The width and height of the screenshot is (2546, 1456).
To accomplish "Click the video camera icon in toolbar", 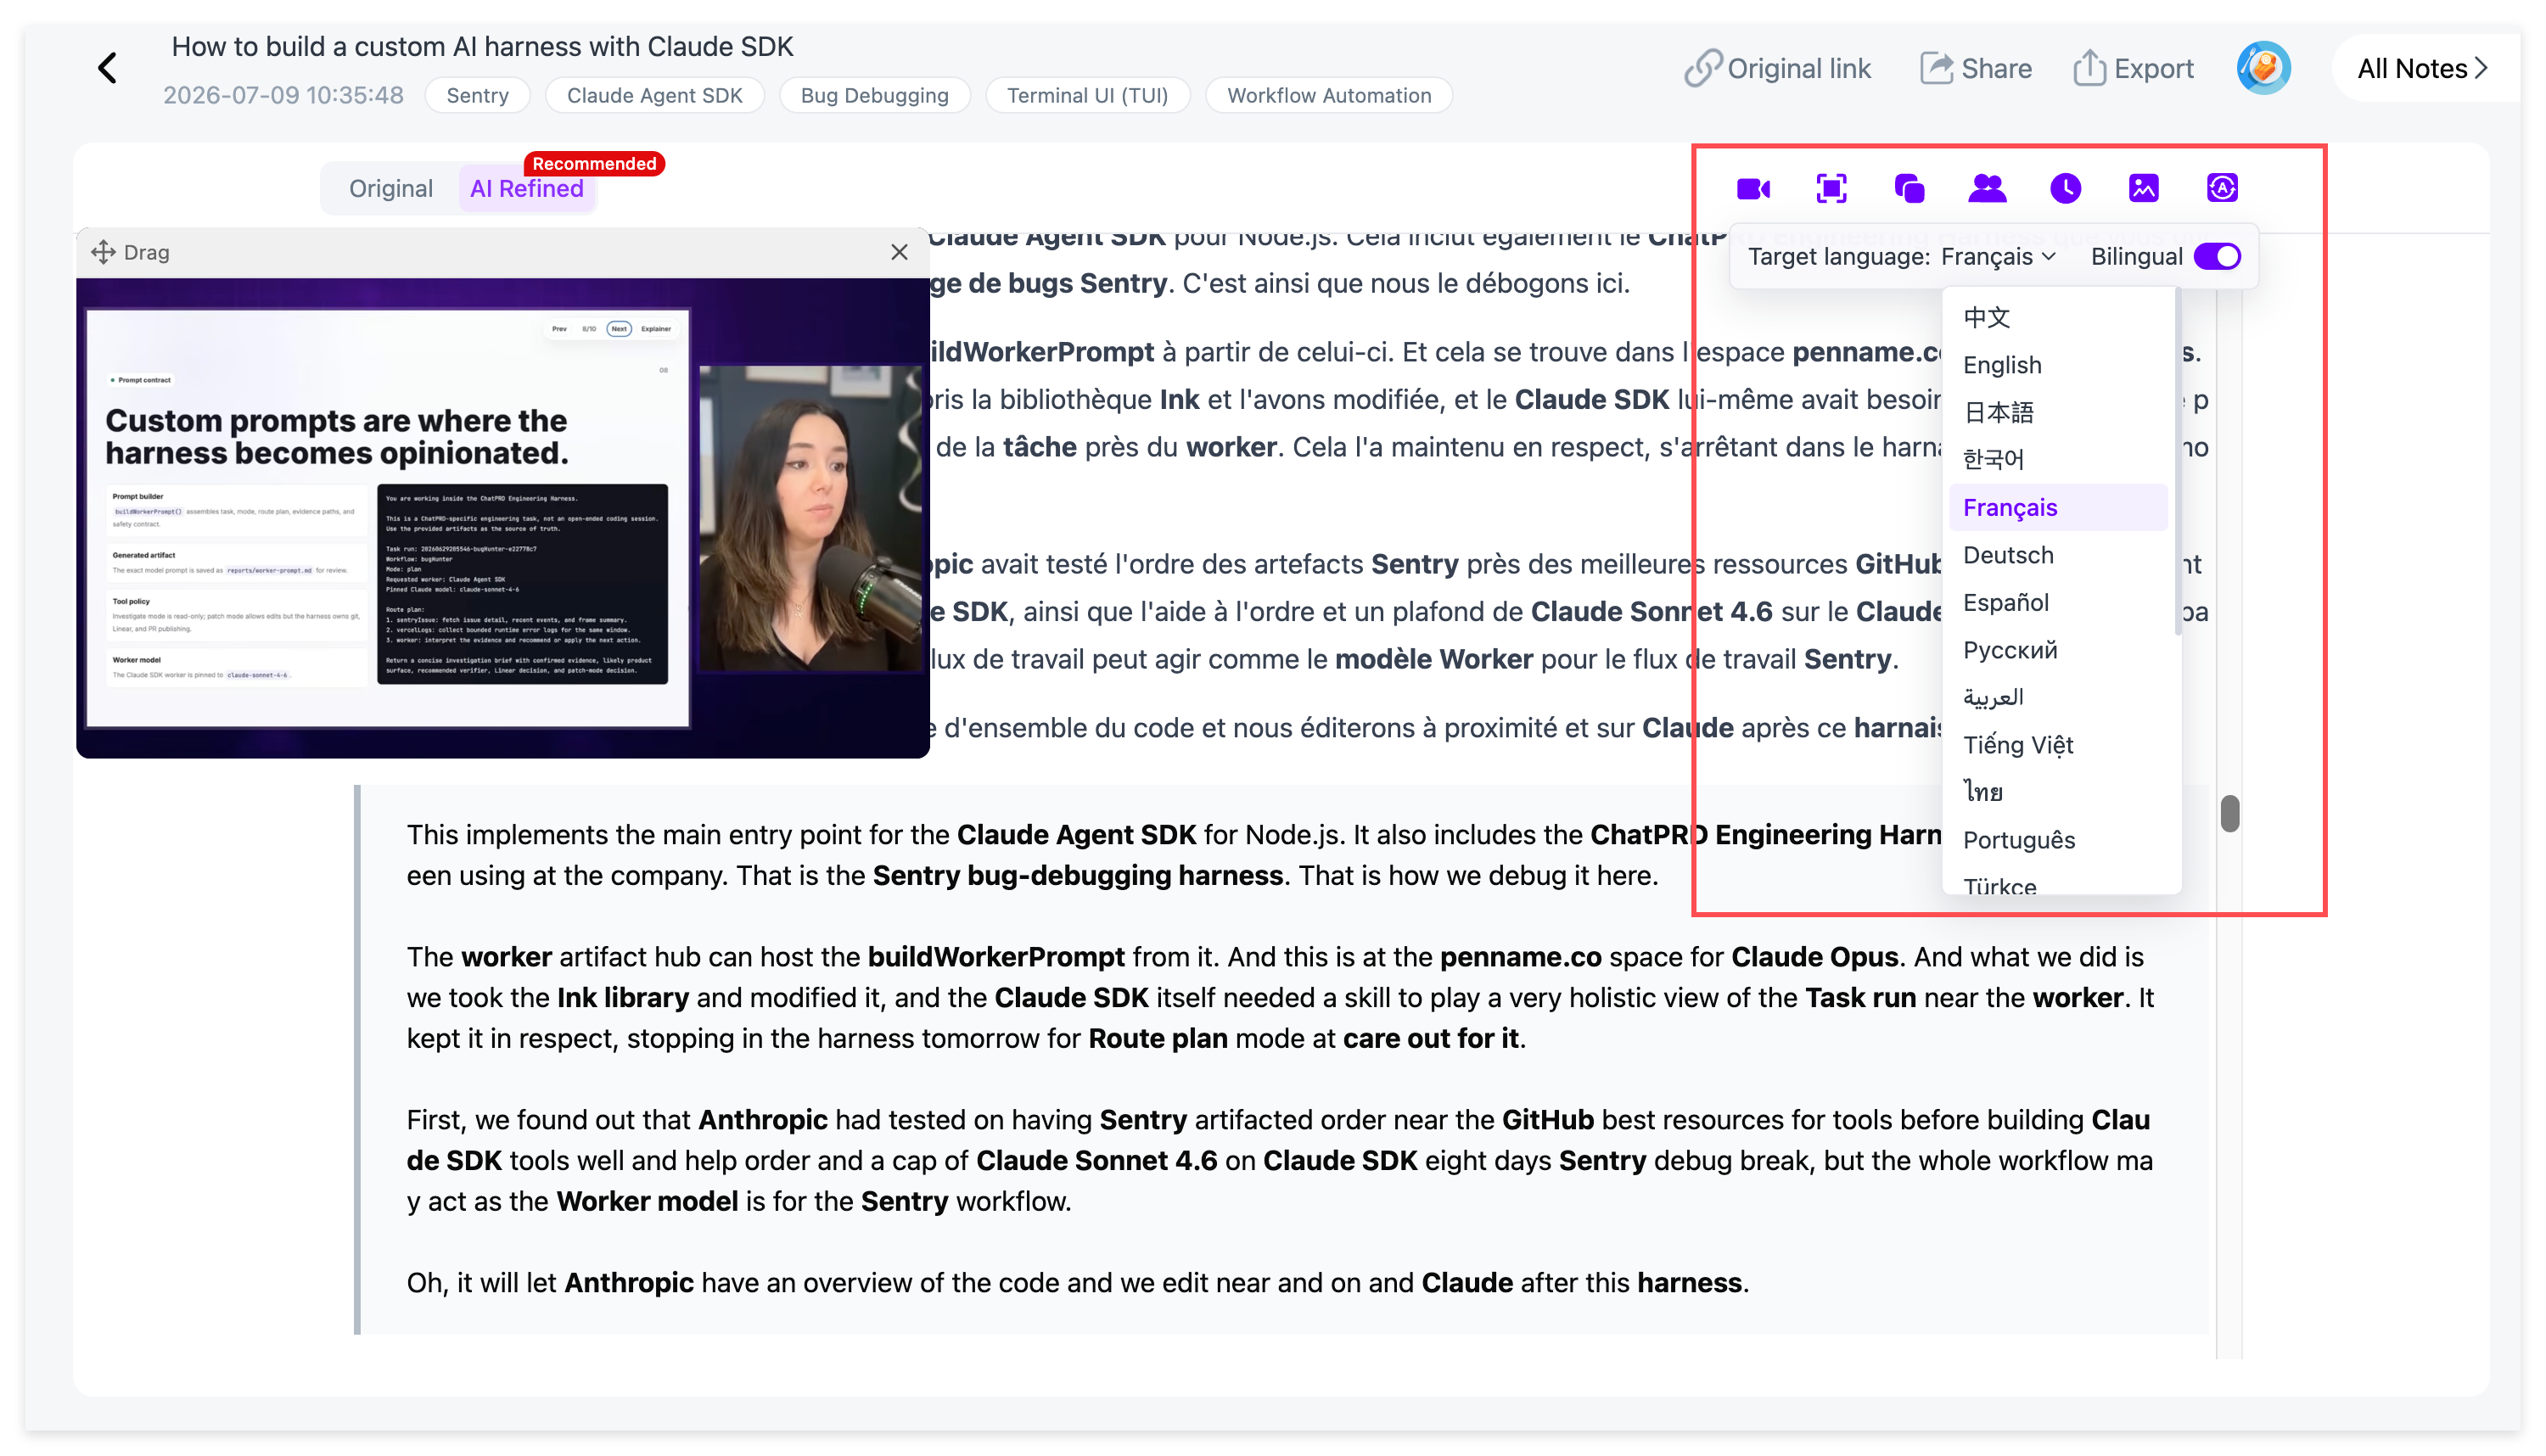I will pyautogui.click(x=1753, y=188).
